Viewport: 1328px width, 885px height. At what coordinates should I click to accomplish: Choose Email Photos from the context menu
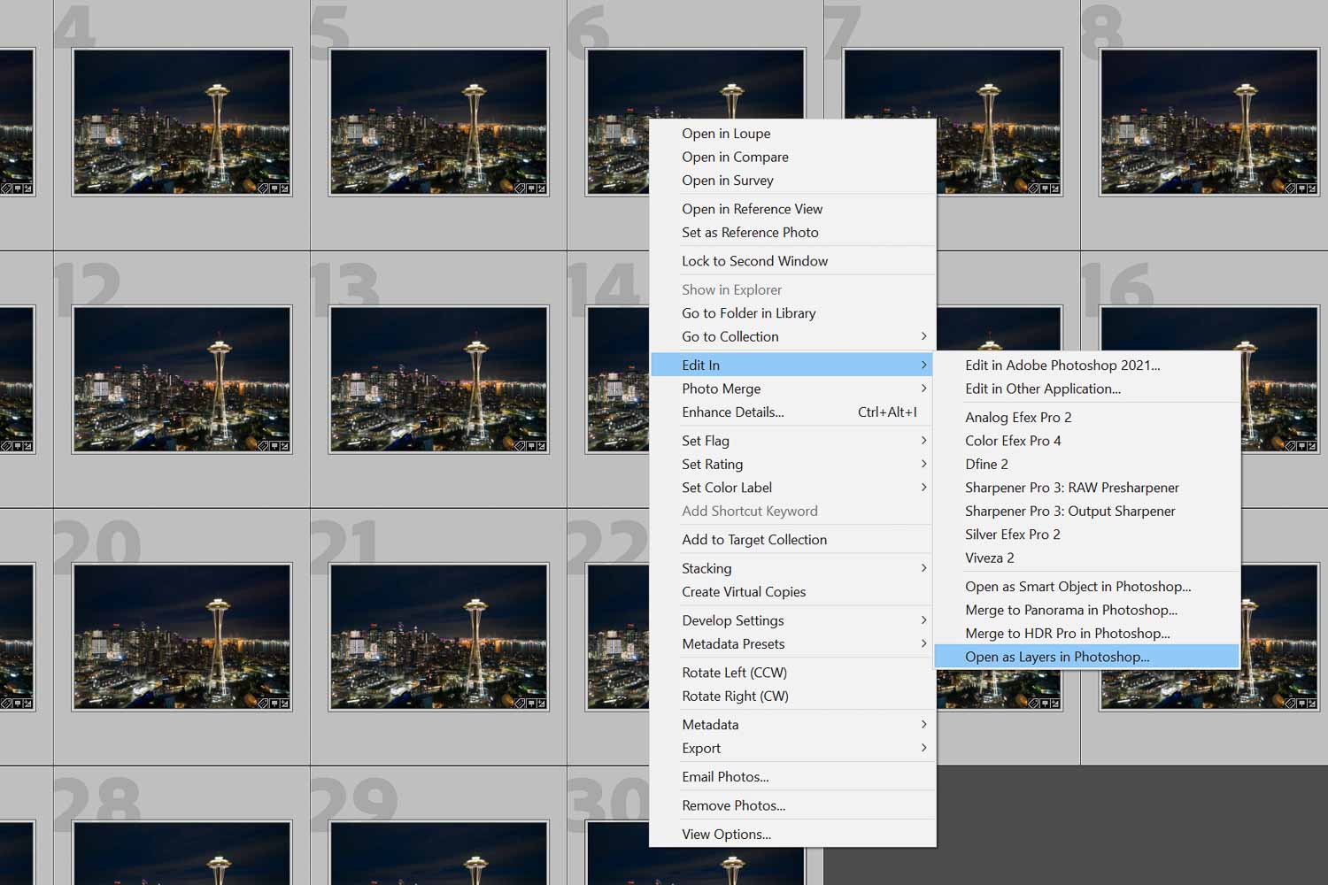click(792, 777)
